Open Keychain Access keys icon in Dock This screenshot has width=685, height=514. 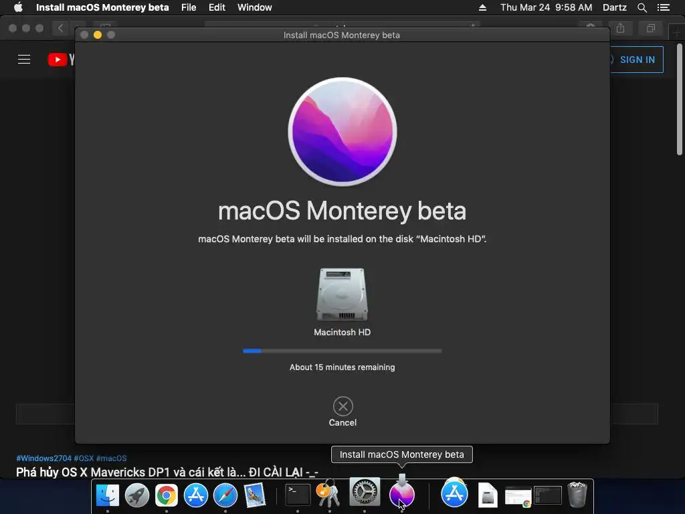pos(328,494)
